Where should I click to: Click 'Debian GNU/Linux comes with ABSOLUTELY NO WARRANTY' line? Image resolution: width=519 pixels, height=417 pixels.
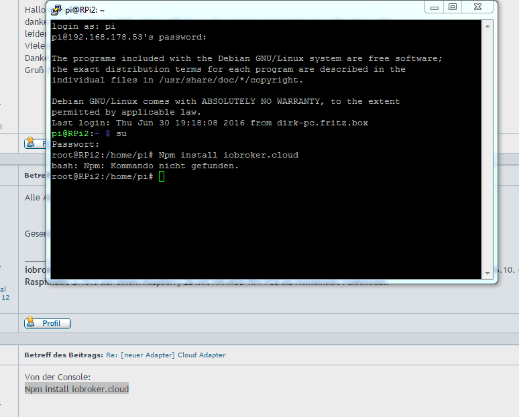coord(226,102)
